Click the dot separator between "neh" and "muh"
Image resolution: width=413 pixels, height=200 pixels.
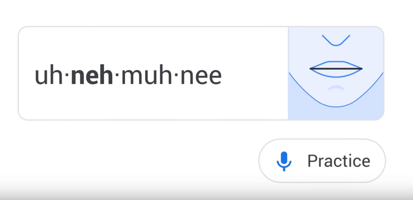[117, 76]
